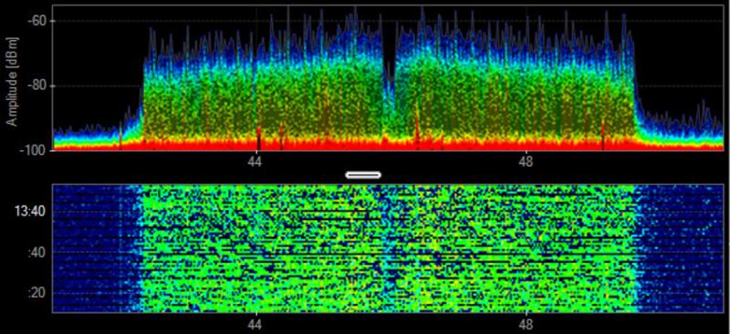Click the small noise bump at far right of density graph
This screenshot has height=334, width=730.
click(702, 116)
